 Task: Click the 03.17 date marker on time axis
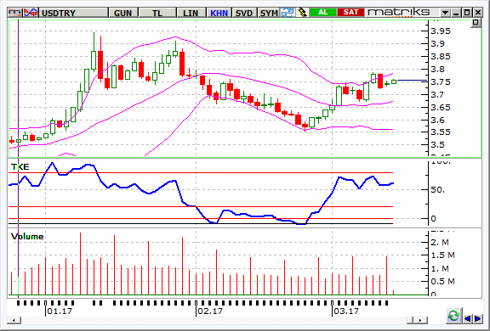point(346,311)
